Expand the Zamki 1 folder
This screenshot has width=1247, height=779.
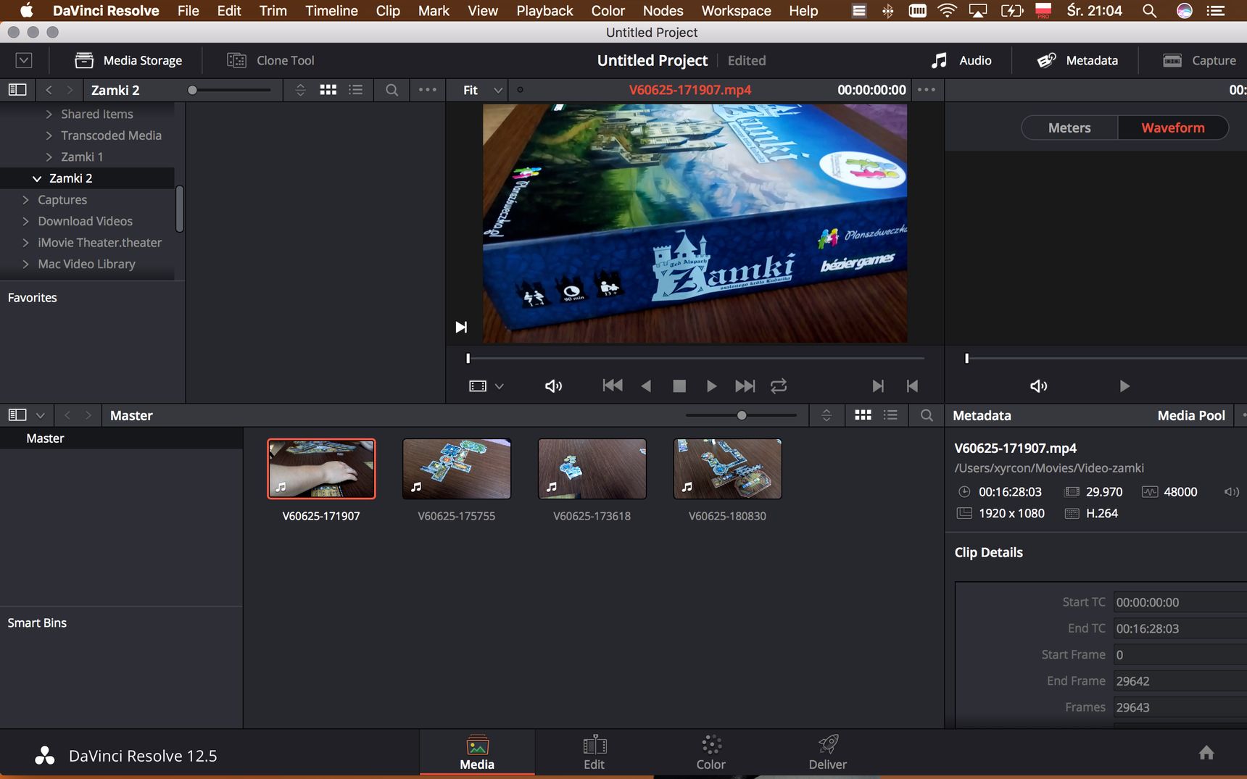click(x=49, y=157)
